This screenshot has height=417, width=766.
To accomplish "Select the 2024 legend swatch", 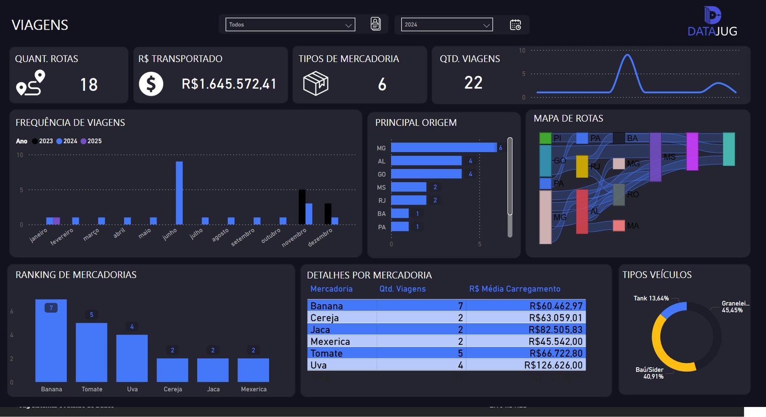I will point(59,141).
